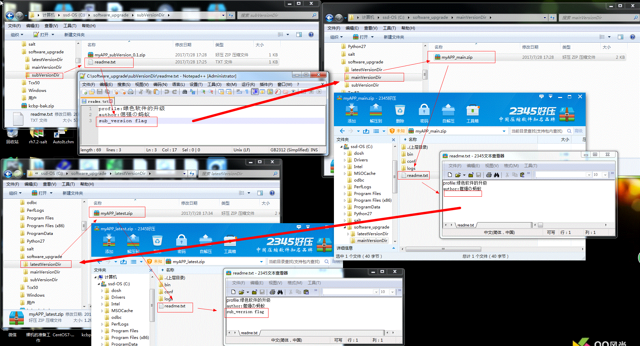Open Notepad++ 搜索(S) menu
640x346 pixels.
(x=124, y=84)
